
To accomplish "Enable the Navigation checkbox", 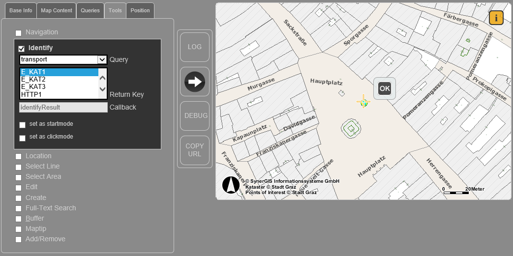I will (19, 33).
